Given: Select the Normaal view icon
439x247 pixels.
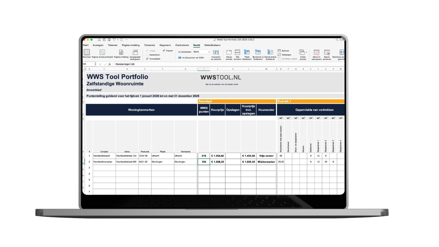Looking at the screenshot, I should tap(86, 52).
